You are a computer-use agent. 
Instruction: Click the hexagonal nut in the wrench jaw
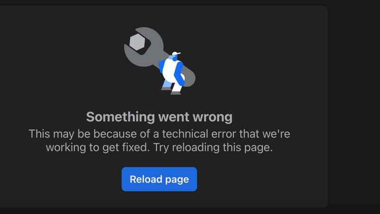[x=137, y=42]
